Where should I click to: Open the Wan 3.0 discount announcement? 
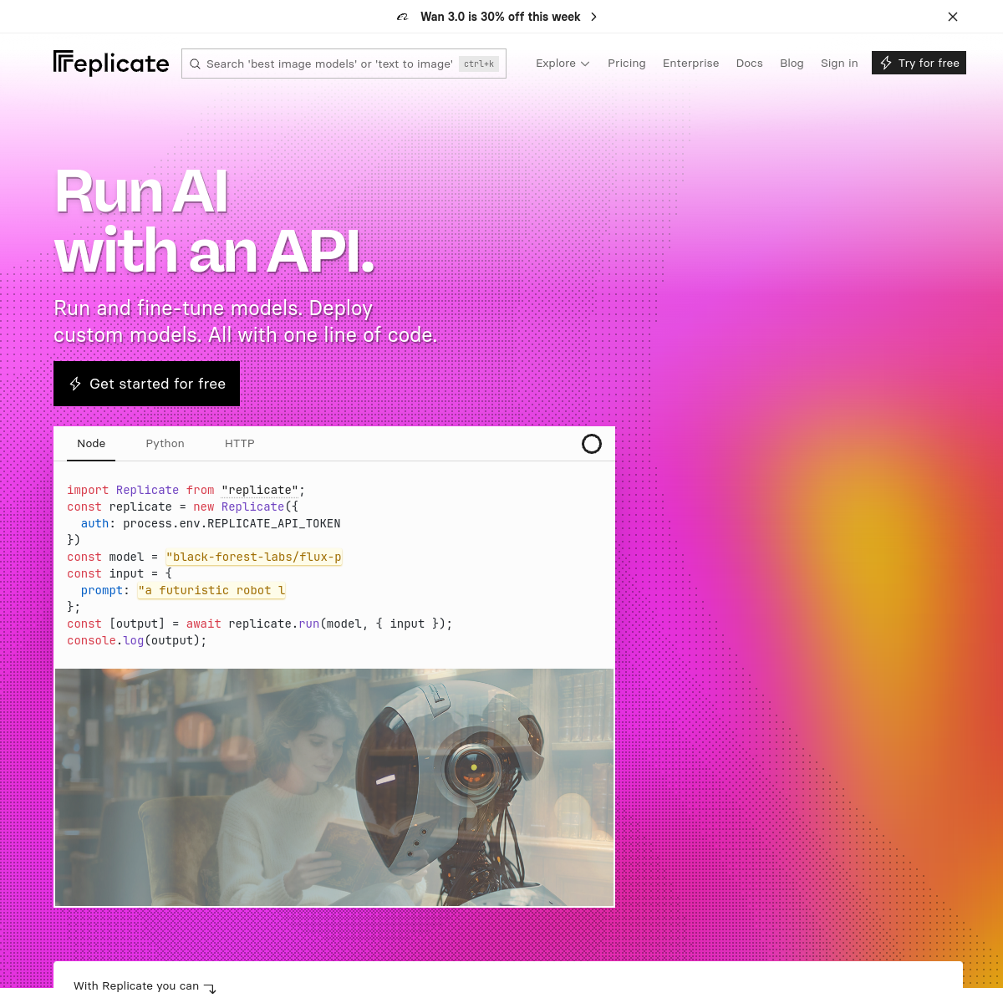click(x=500, y=17)
